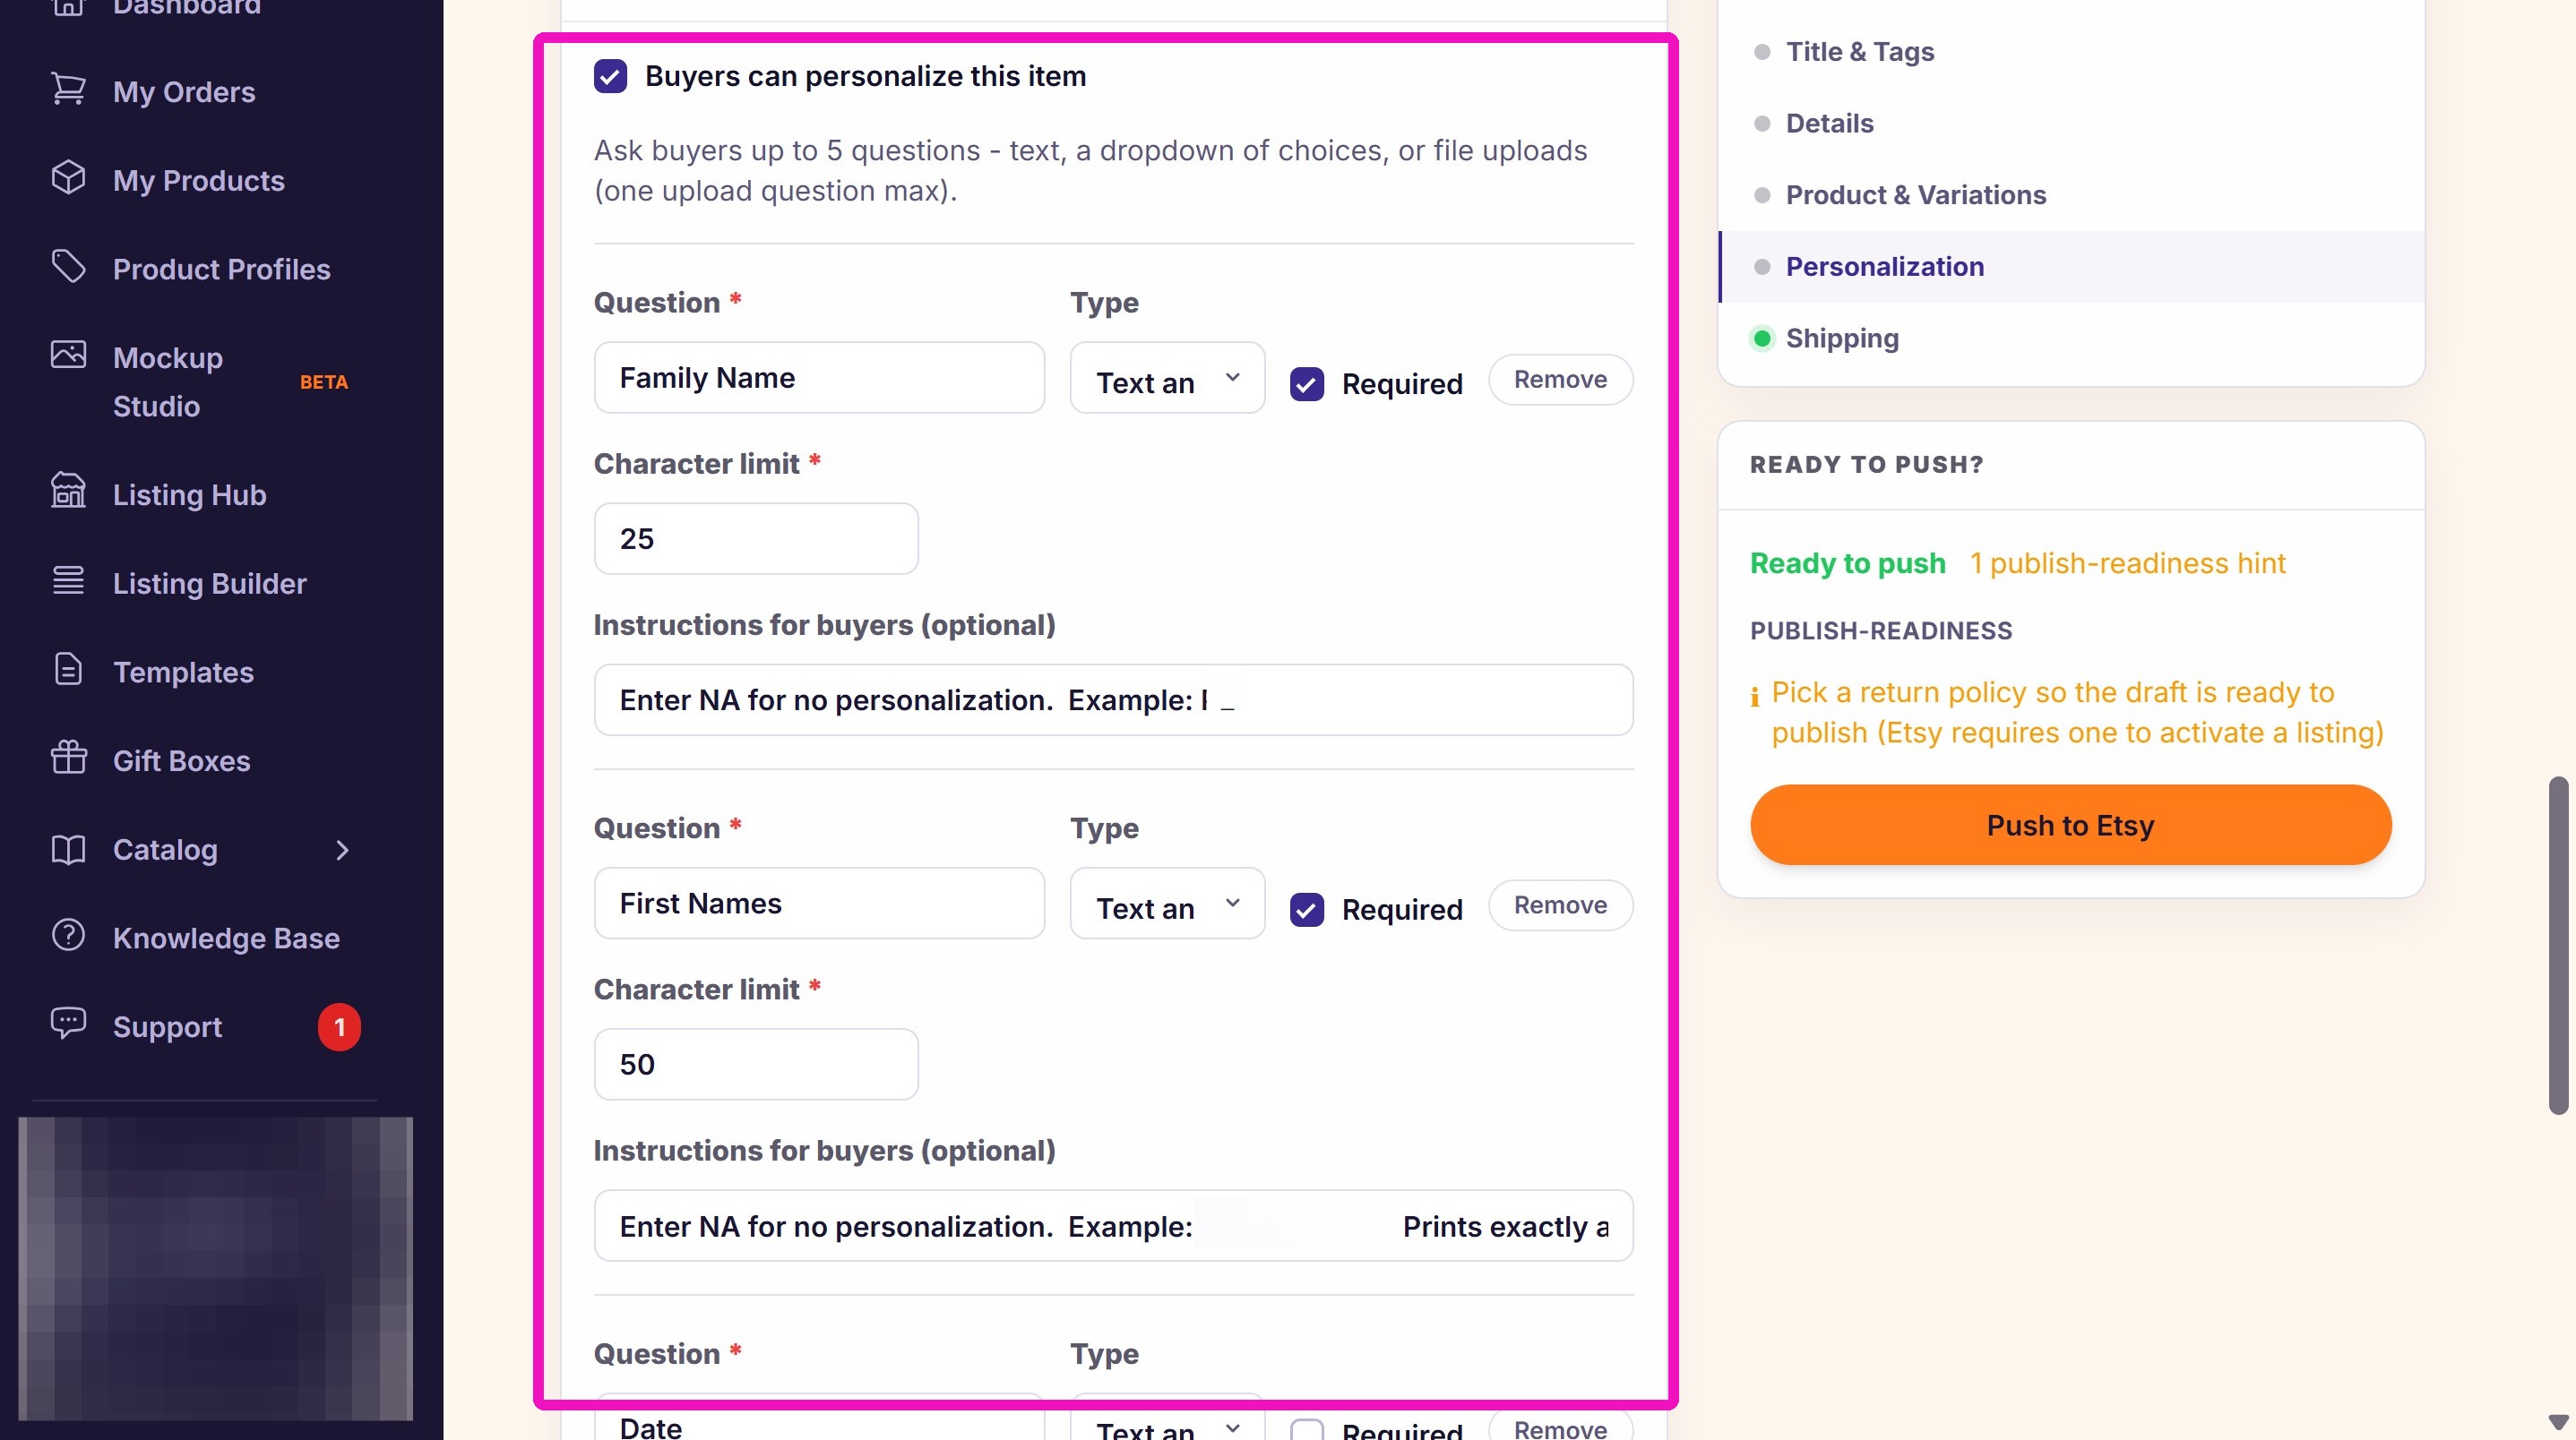Uncheck Buyers can personalize this item
2576x1440 pixels.
click(x=610, y=76)
